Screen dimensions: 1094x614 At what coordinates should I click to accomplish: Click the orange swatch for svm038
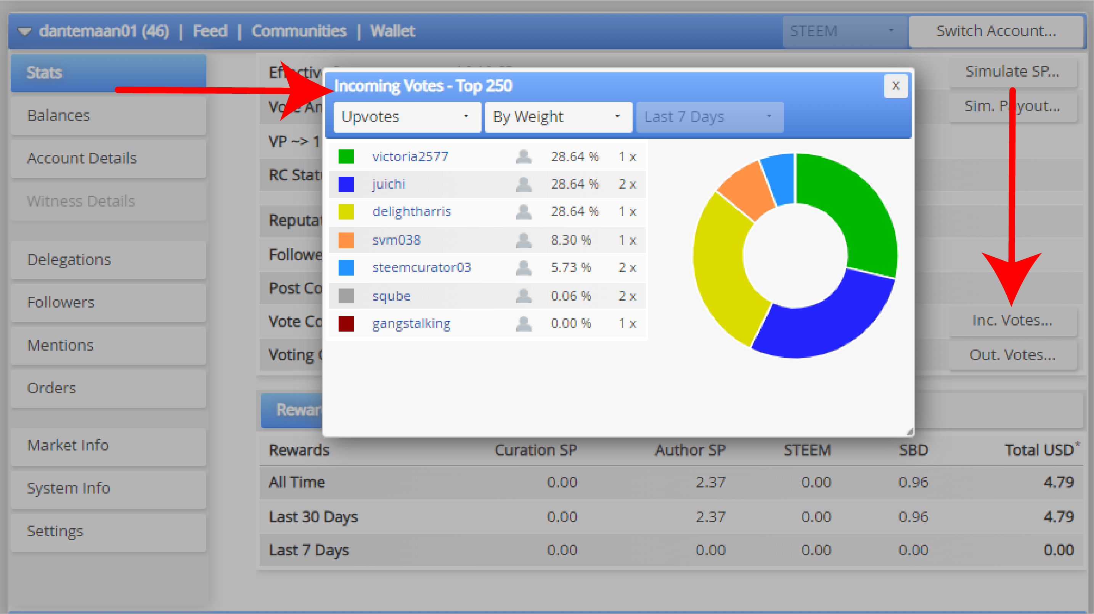click(346, 240)
